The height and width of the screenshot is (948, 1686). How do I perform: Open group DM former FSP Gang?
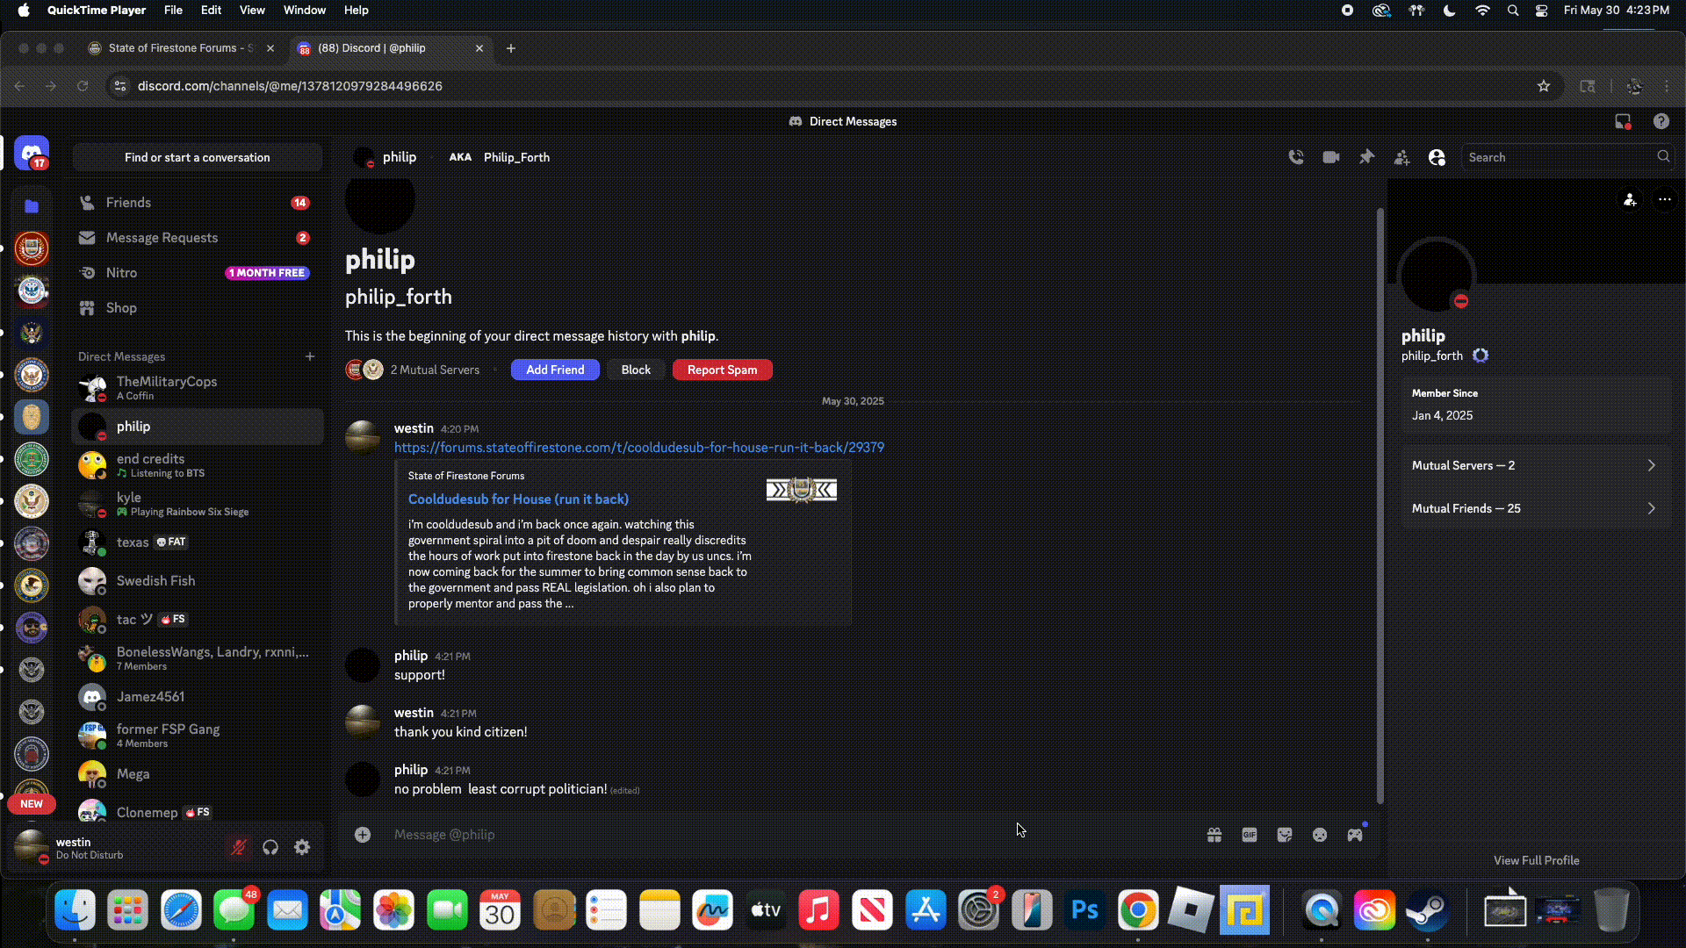197,736
